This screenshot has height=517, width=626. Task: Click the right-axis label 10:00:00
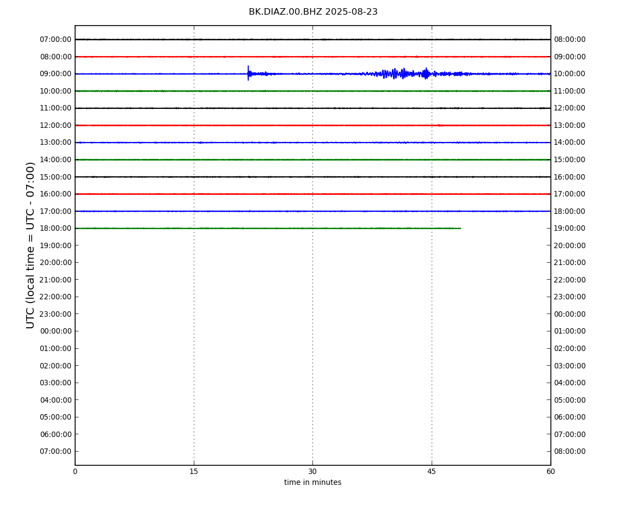569,74
